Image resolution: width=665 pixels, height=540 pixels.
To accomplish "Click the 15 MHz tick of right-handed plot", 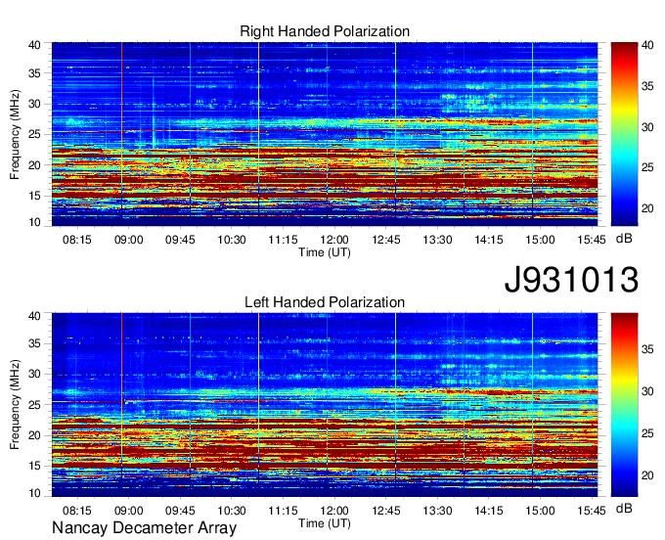I will 34,196.
